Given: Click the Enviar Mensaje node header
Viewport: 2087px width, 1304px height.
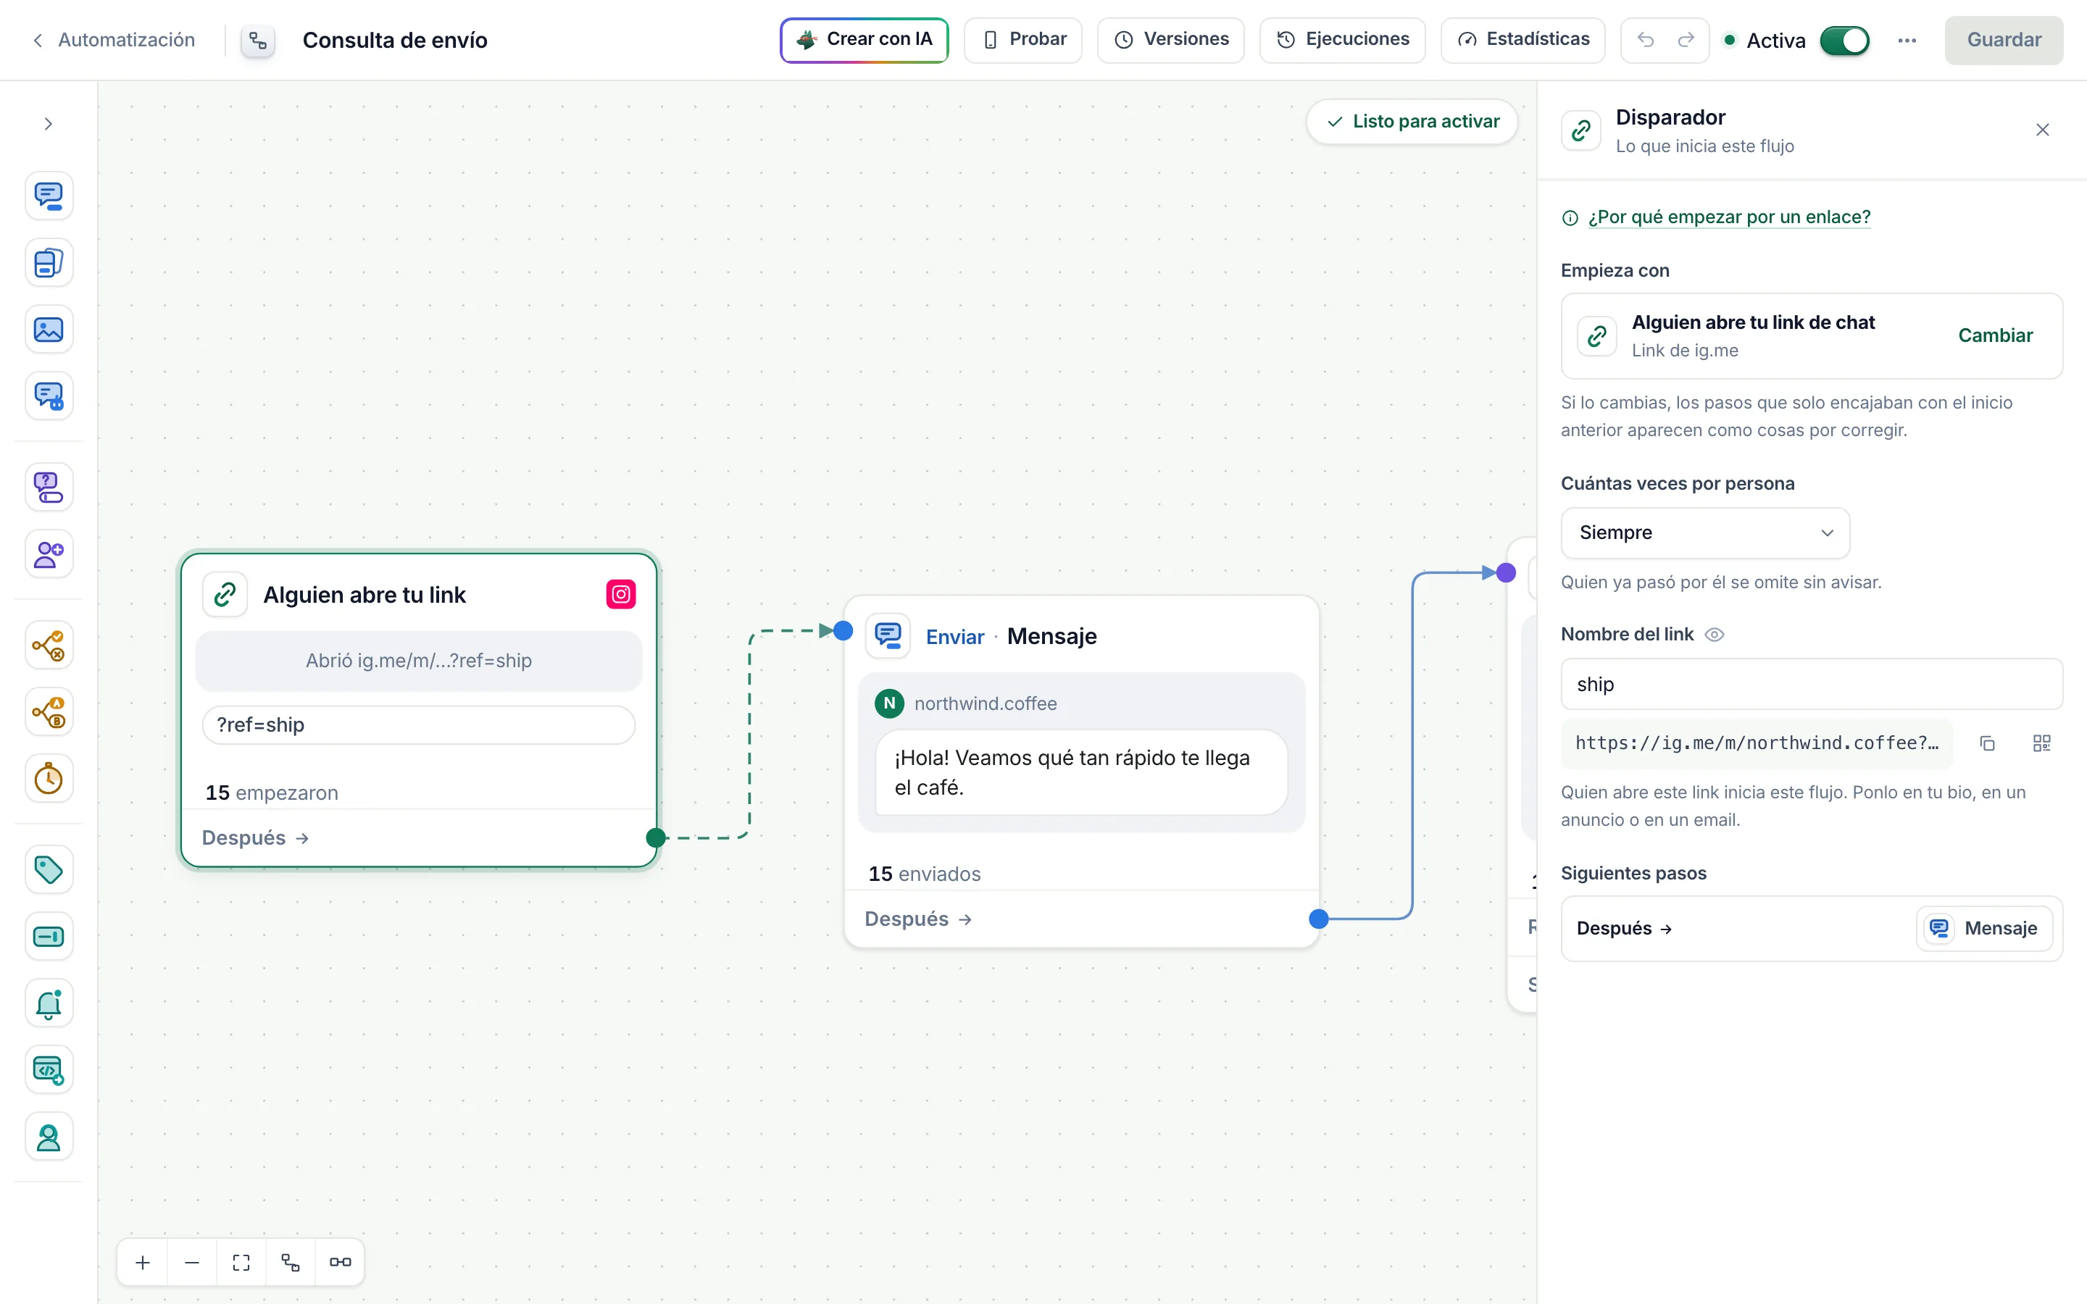Looking at the screenshot, I should coord(1081,637).
